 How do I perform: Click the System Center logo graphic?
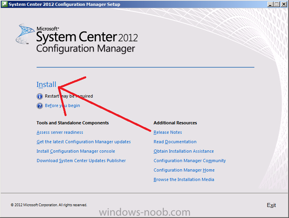click(25, 34)
